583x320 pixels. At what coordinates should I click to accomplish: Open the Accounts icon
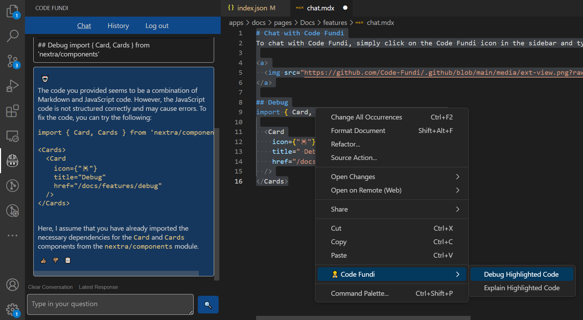[12, 285]
